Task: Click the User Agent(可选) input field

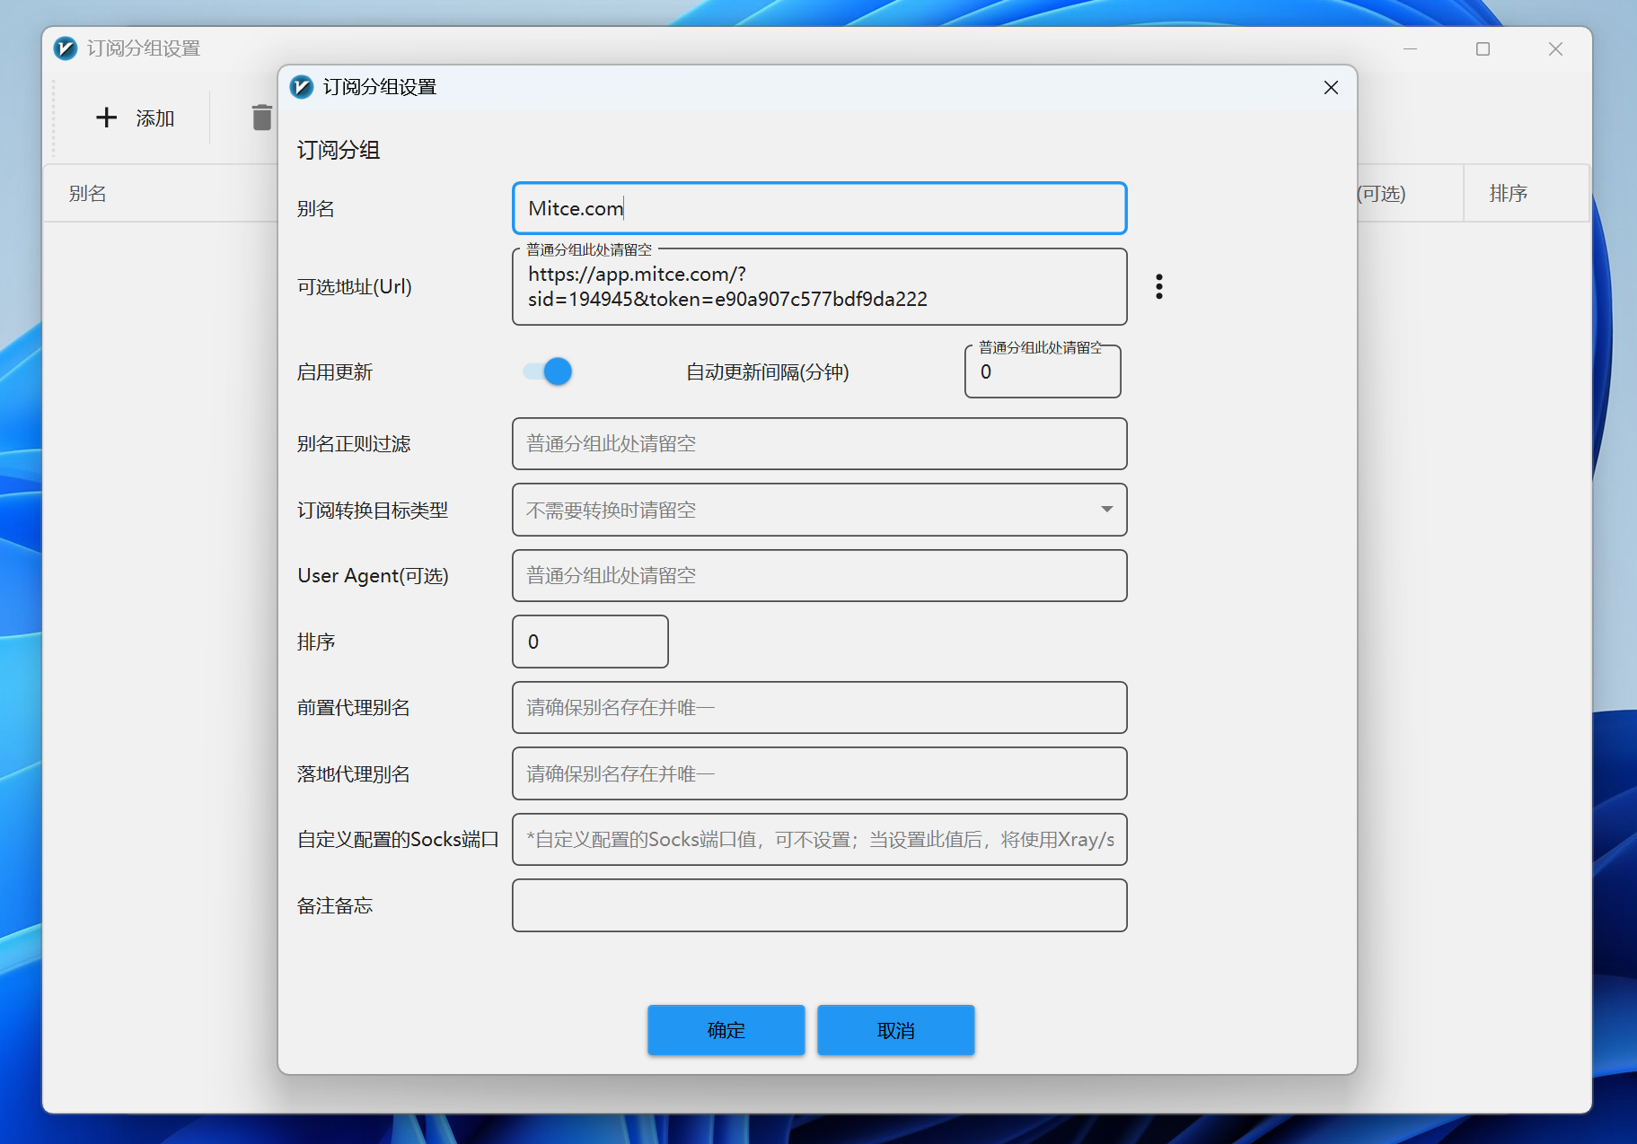Action: pos(819,575)
